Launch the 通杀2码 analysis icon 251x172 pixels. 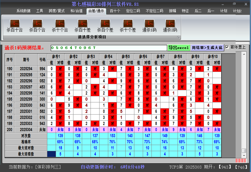170,24
